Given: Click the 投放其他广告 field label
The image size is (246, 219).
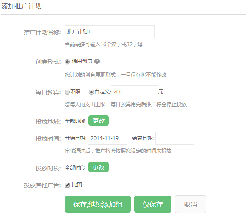Looking at the screenshot, I should tap(42, 185).
